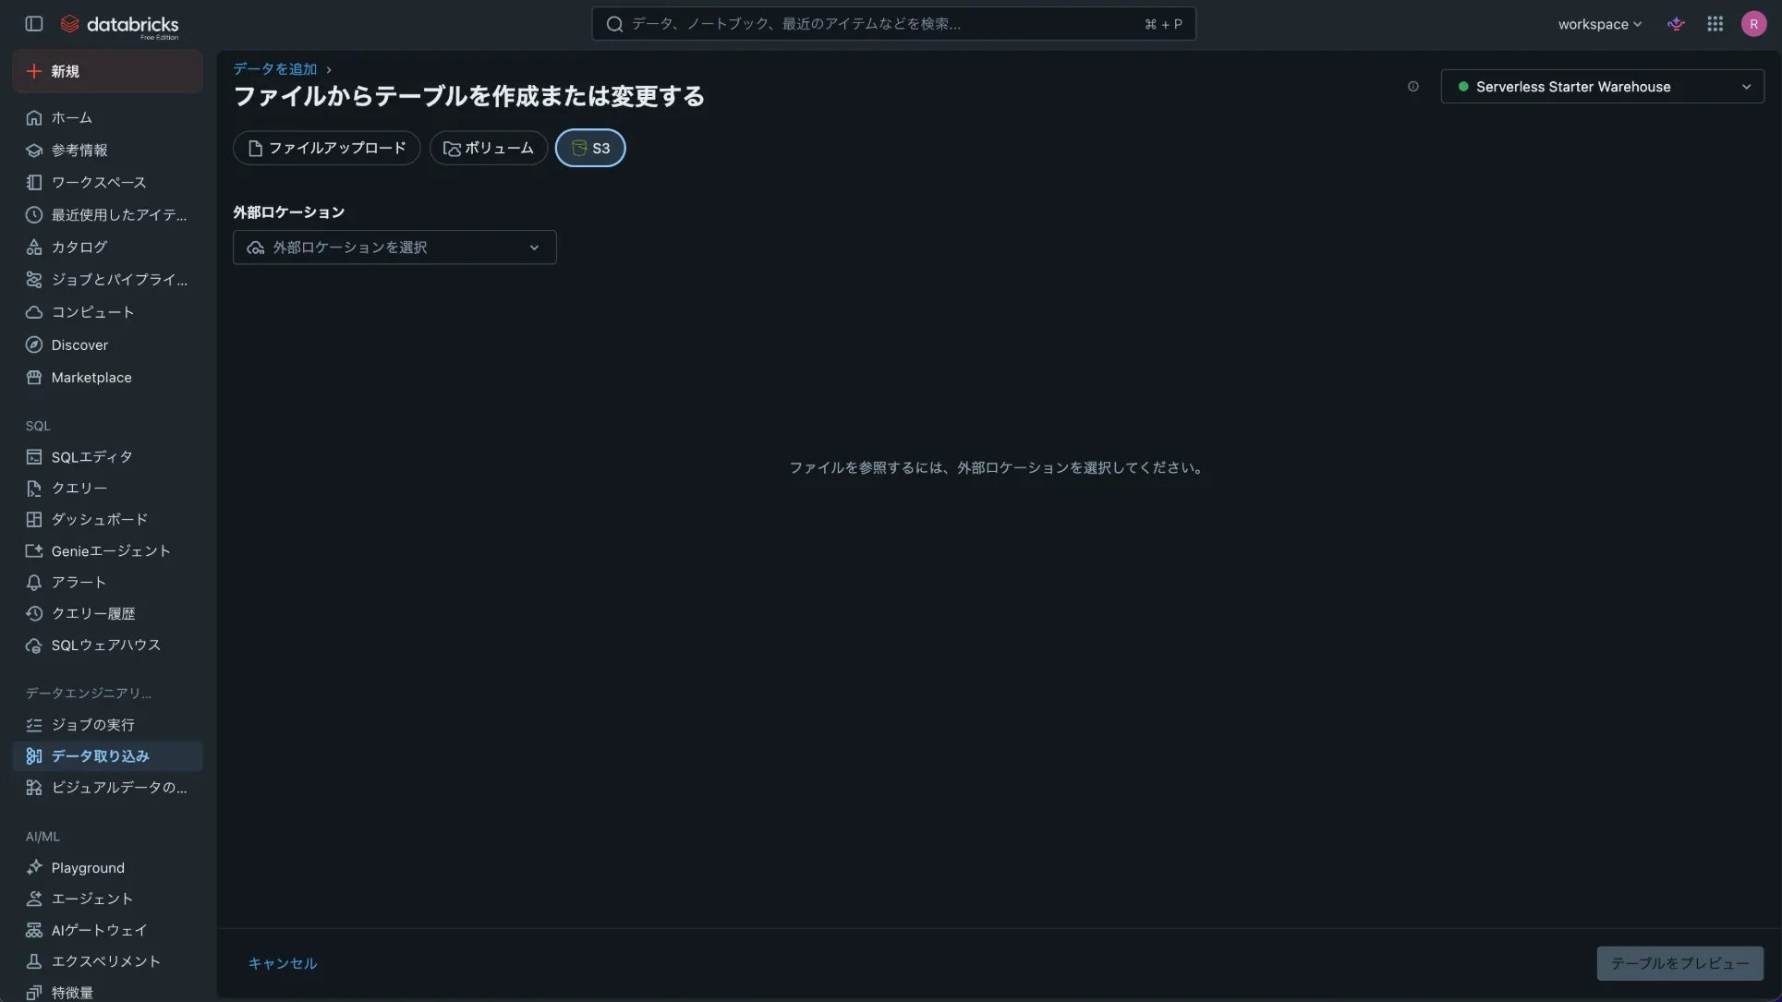Open the Databricks logo home link

pyautogui.click(x=119, y=25)
